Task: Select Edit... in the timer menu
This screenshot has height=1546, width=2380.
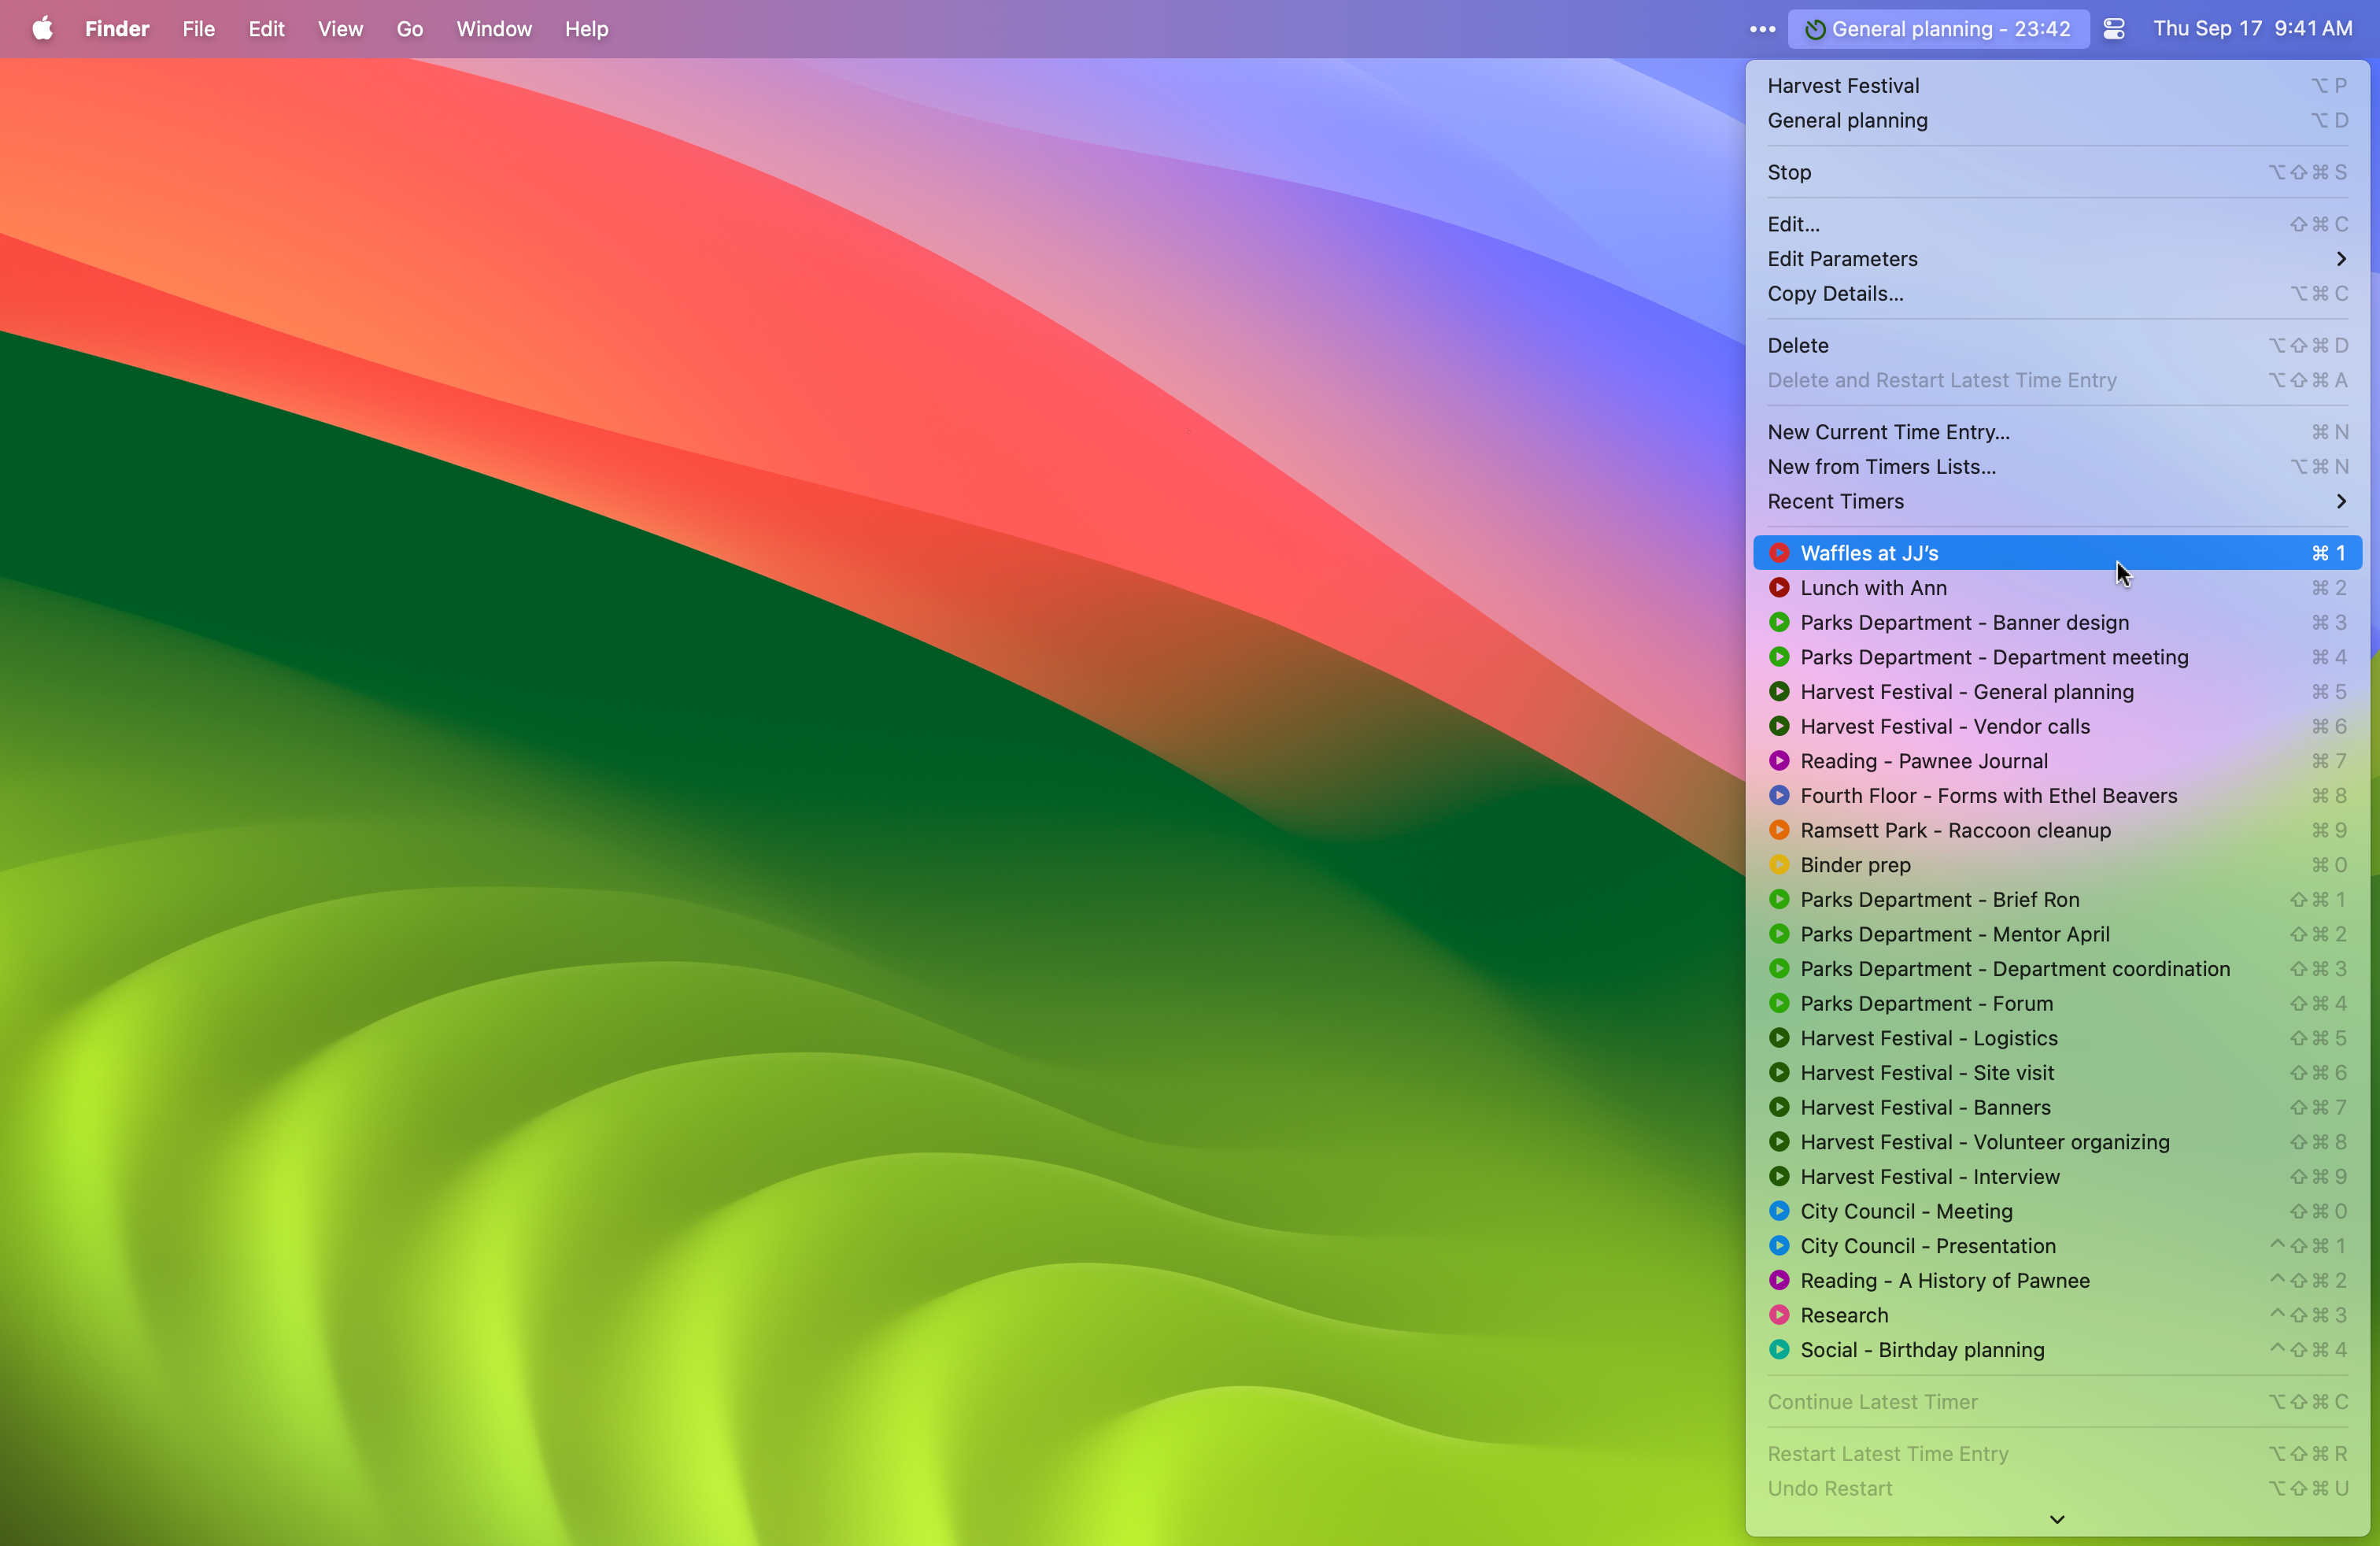Action: [2057, 224]
